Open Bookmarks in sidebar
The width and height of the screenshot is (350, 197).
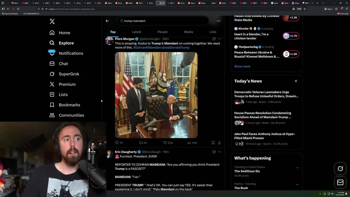(65, 105)
